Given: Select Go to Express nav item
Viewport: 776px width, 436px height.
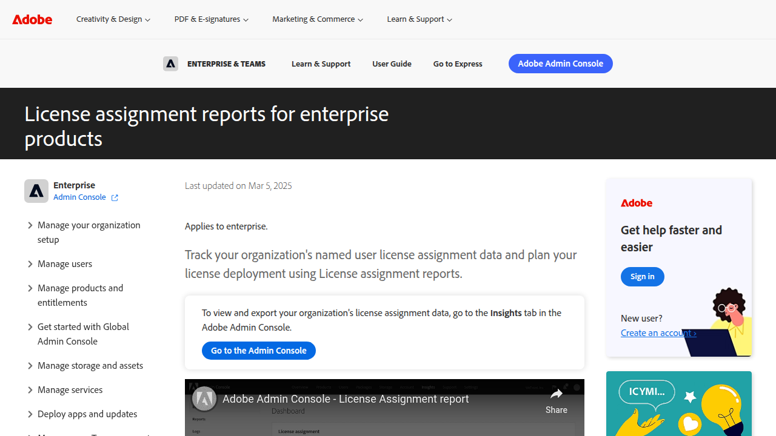Looking at the screenshot, I should 458,64.
